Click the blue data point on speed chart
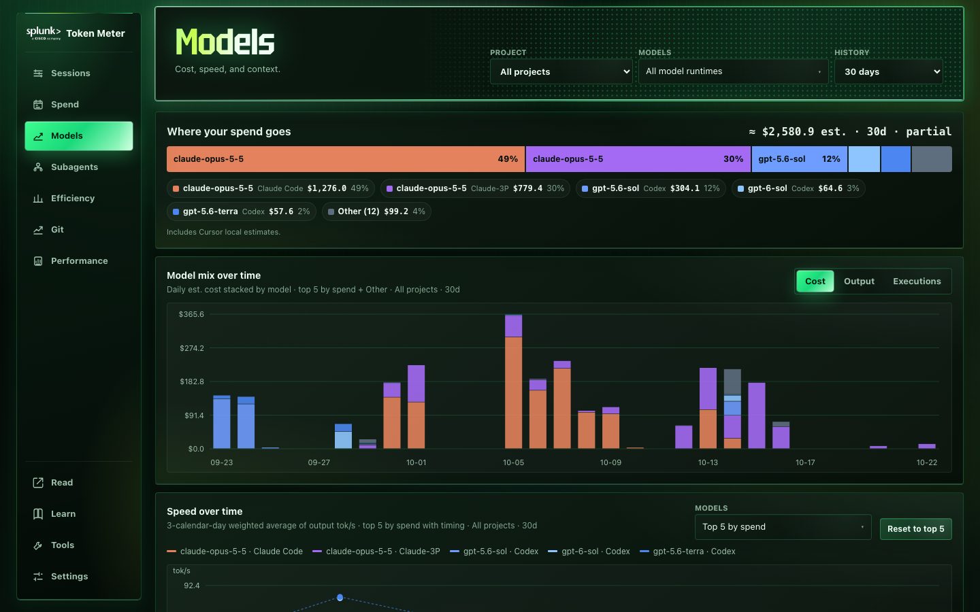 click(x=340, y=598)
